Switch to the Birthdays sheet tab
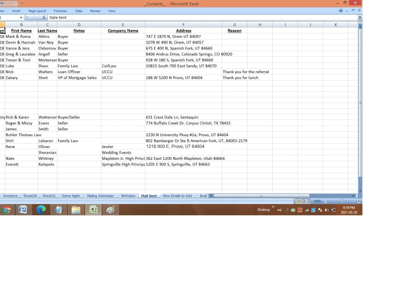This screenshot has width=407, height=305. pos(128,196)
